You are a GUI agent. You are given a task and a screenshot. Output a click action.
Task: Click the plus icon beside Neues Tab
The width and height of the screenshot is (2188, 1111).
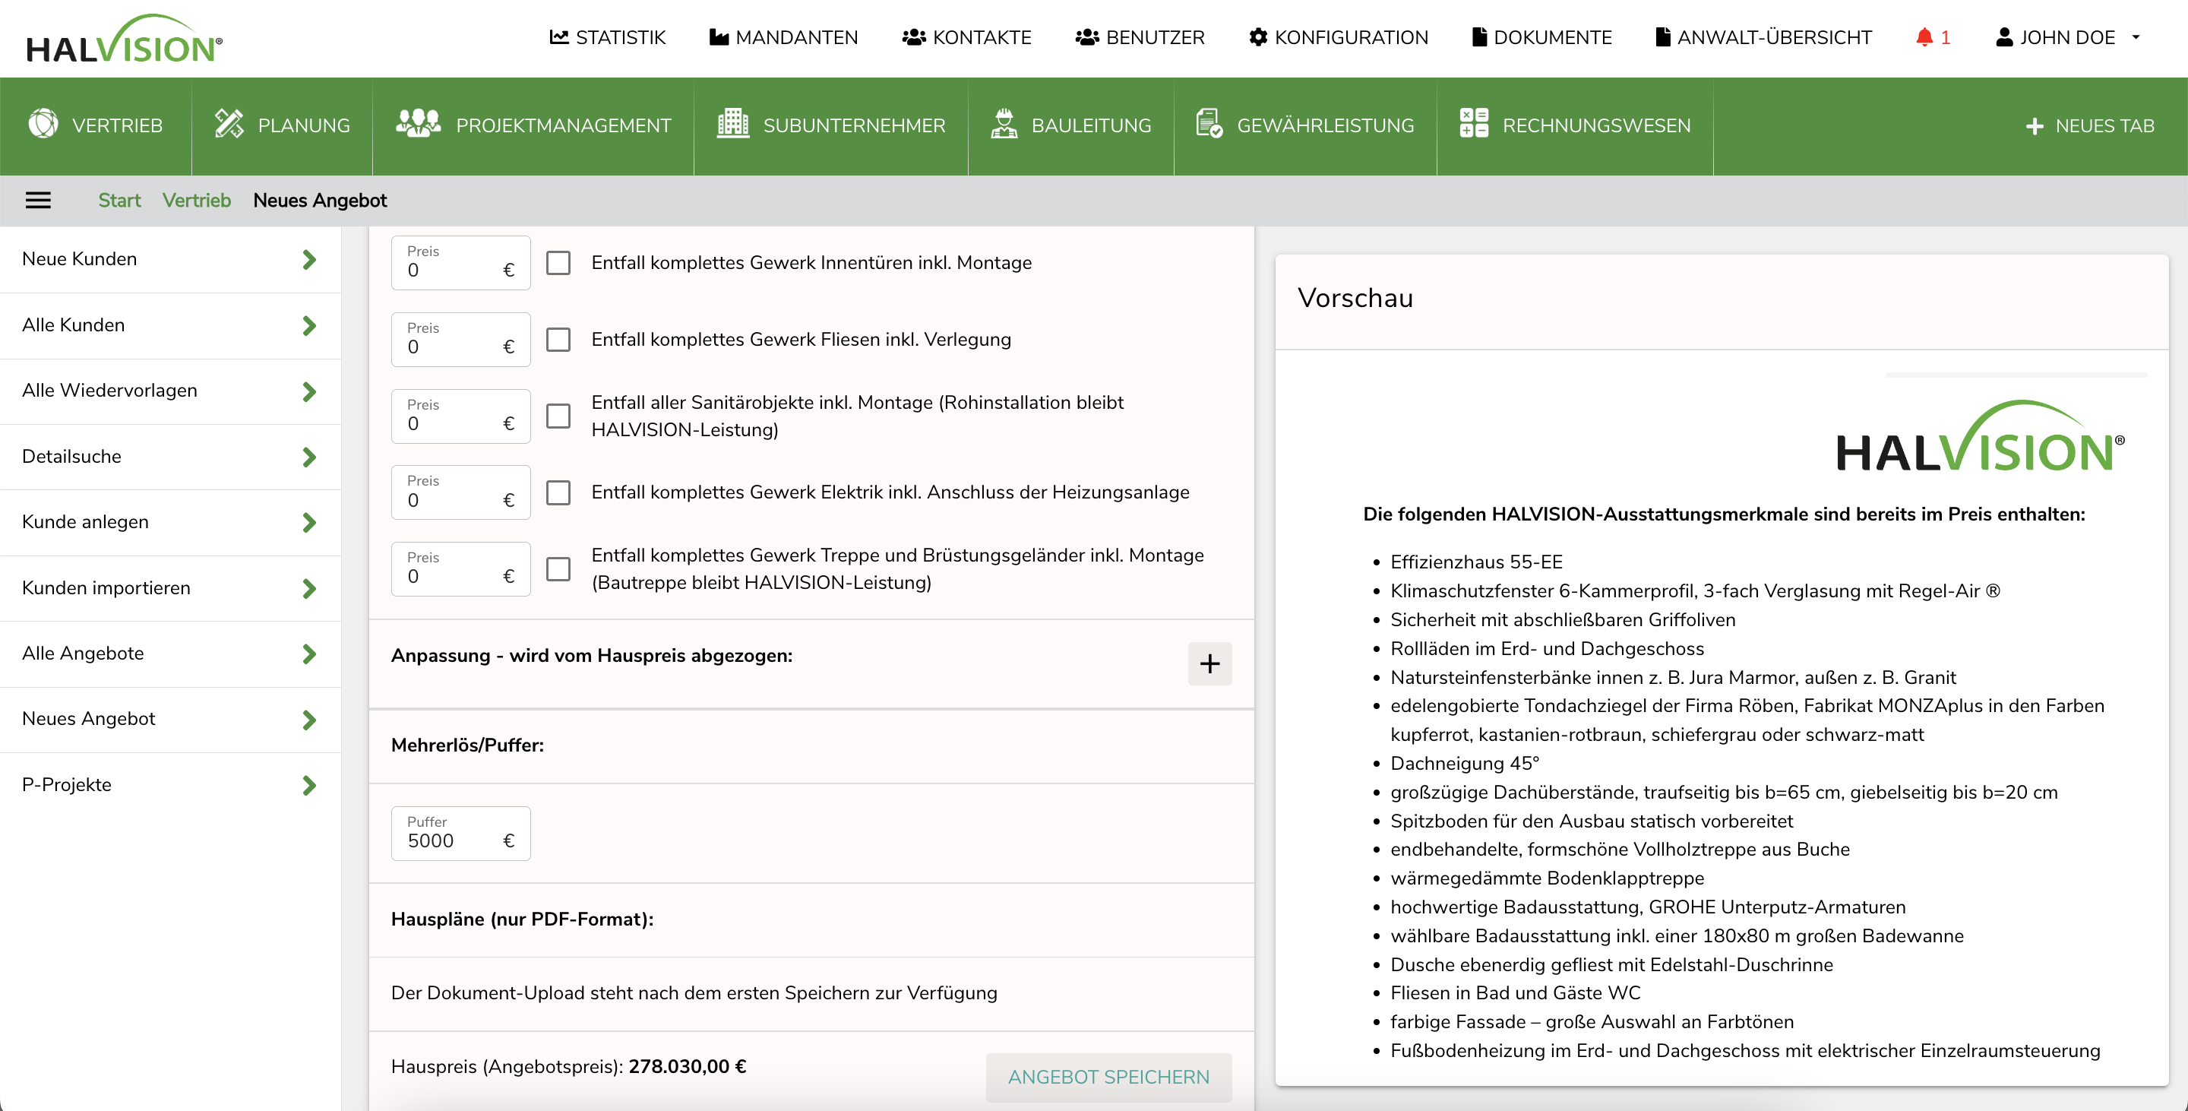click(2035, 127)
